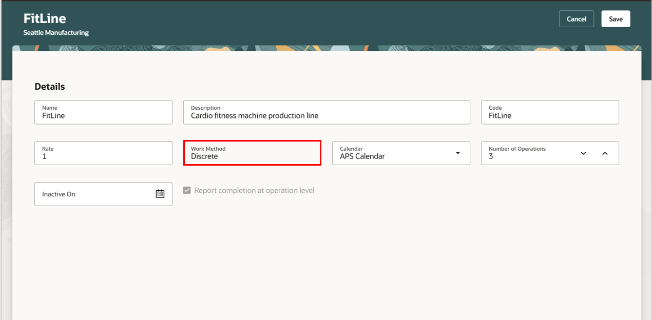
Task: Save the FitLine production line
Action: coord(616,19)
